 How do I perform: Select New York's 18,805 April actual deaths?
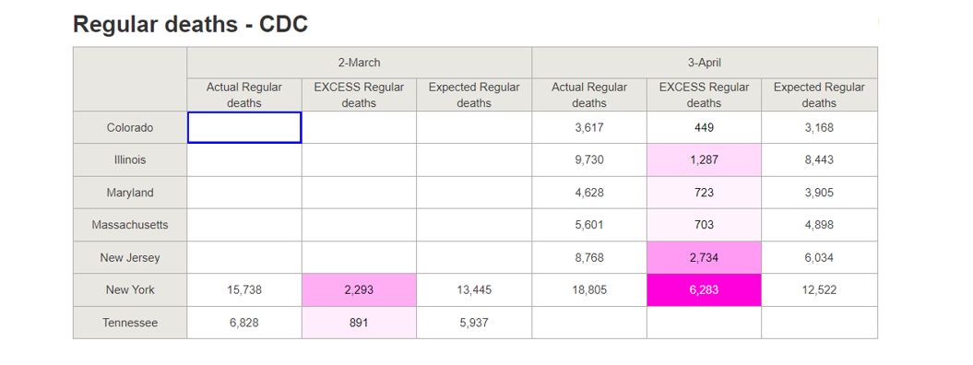pos(589,290)
